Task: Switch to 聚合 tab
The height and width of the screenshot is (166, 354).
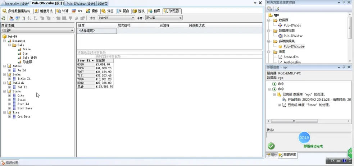Action: coord(123,11)
